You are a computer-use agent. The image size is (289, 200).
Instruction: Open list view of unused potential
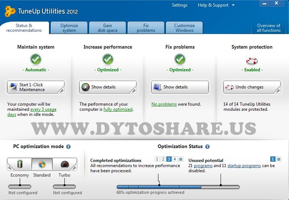click(x=279, y=159)
